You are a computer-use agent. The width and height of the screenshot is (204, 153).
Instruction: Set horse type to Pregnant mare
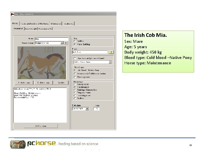[x=75, y=93]
